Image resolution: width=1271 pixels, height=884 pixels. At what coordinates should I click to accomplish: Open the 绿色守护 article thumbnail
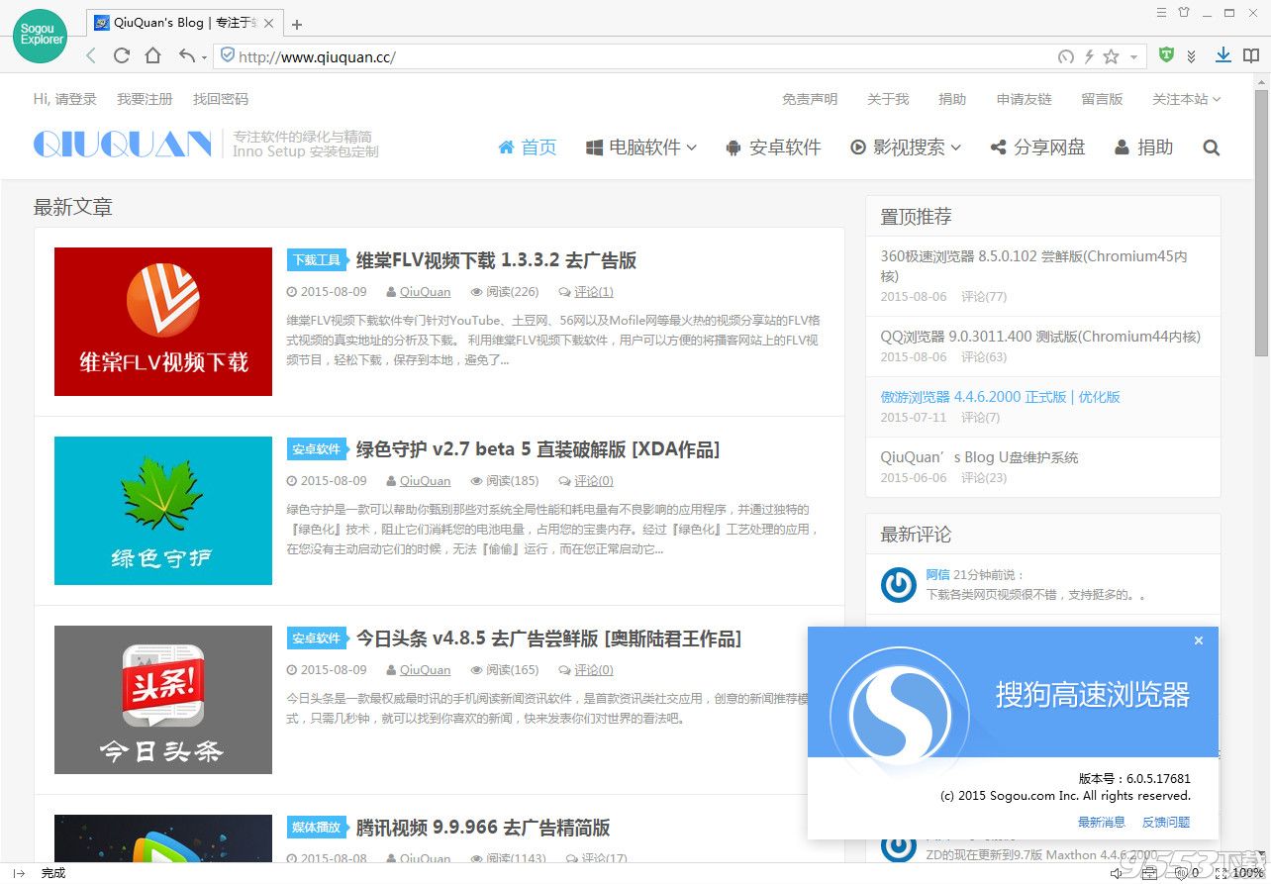pyautogui.click(x=163, y=511)
